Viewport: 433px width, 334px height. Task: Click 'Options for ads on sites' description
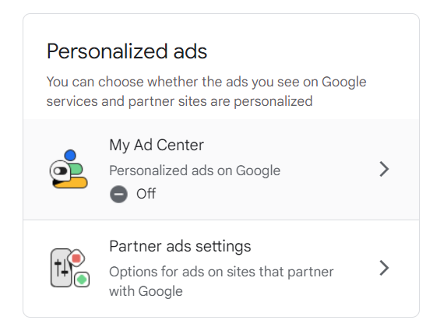221,281
